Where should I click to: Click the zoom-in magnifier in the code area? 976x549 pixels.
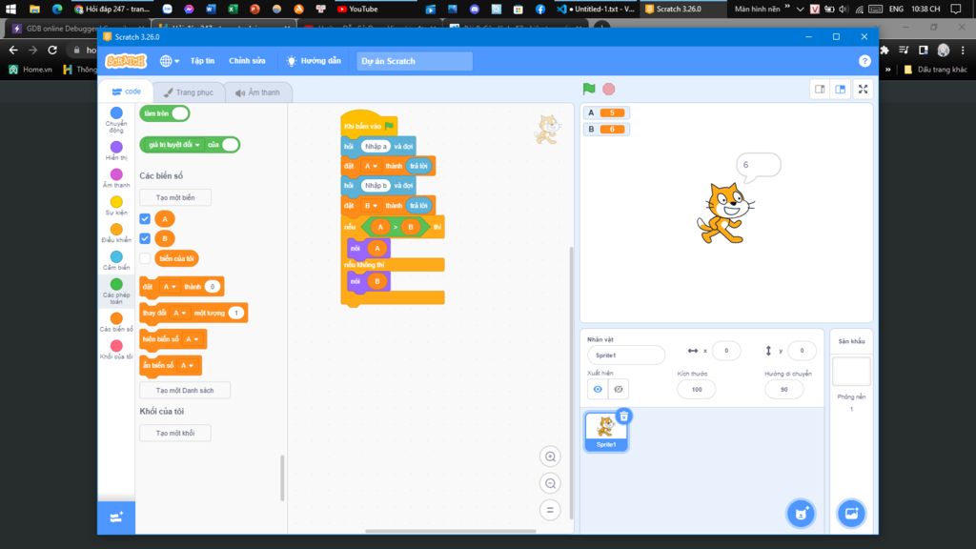click(551, 457)
